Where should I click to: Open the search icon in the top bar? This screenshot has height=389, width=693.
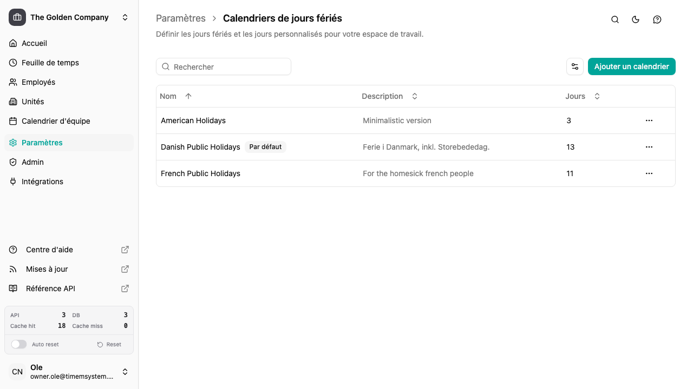[x=614, y=19]
